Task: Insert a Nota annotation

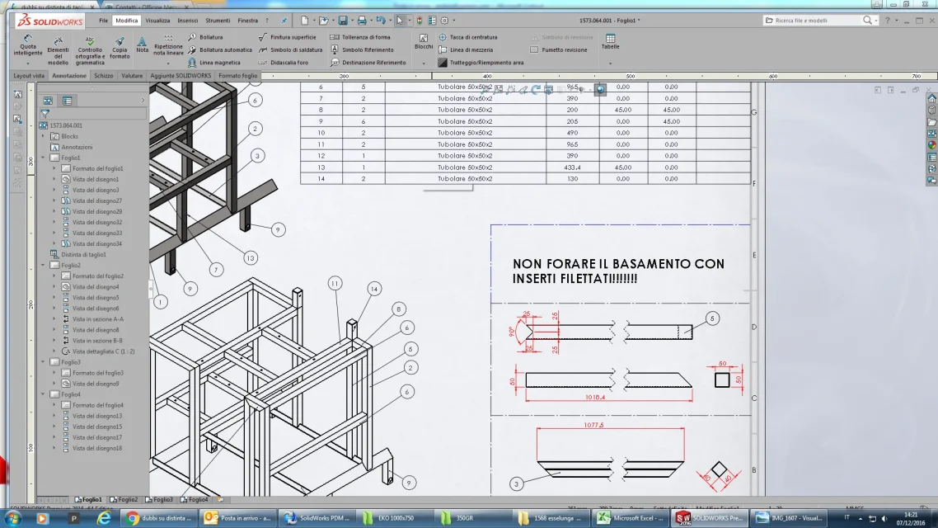Action: pyautogui.click(x=142, y=45)
